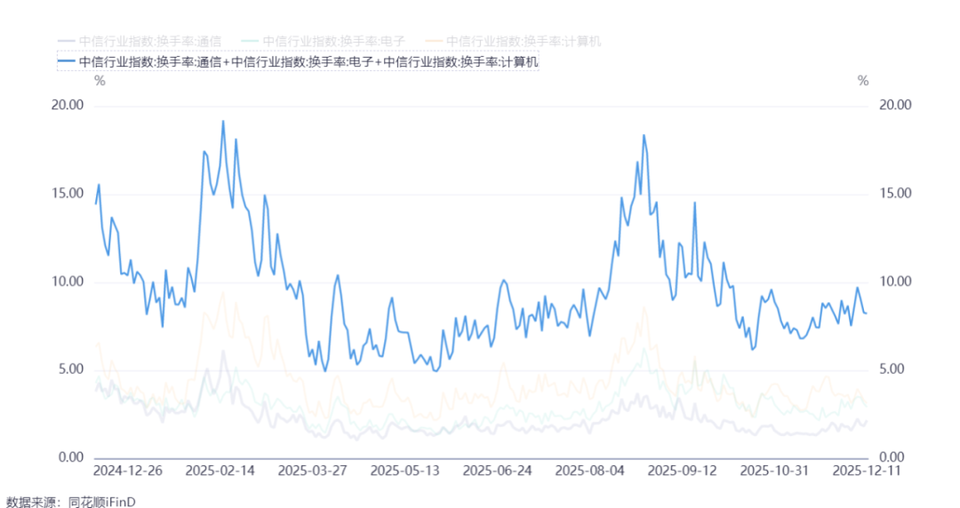The width and height of the screenshot is (960, 508).
Task: Click the 2025-09-12 x-axis date label
Action: (683, 471)
